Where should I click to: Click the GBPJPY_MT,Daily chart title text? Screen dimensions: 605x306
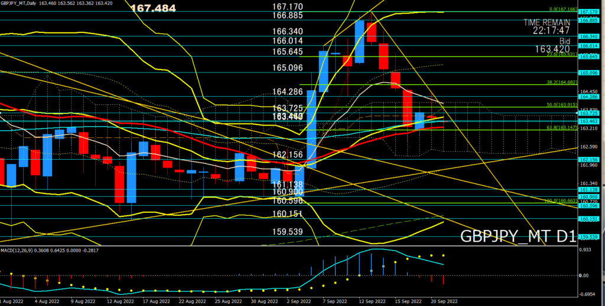pos(18,3)
